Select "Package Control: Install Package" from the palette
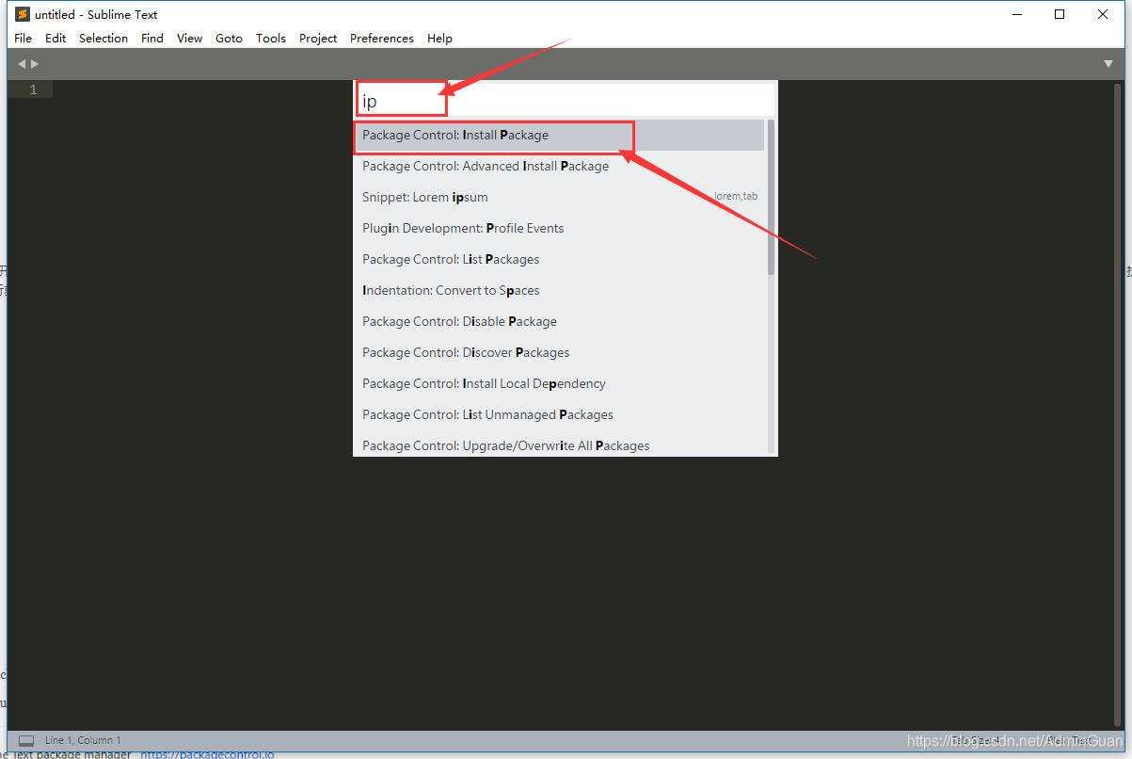This screenshot has width=1132, height=759. (455, 135)
